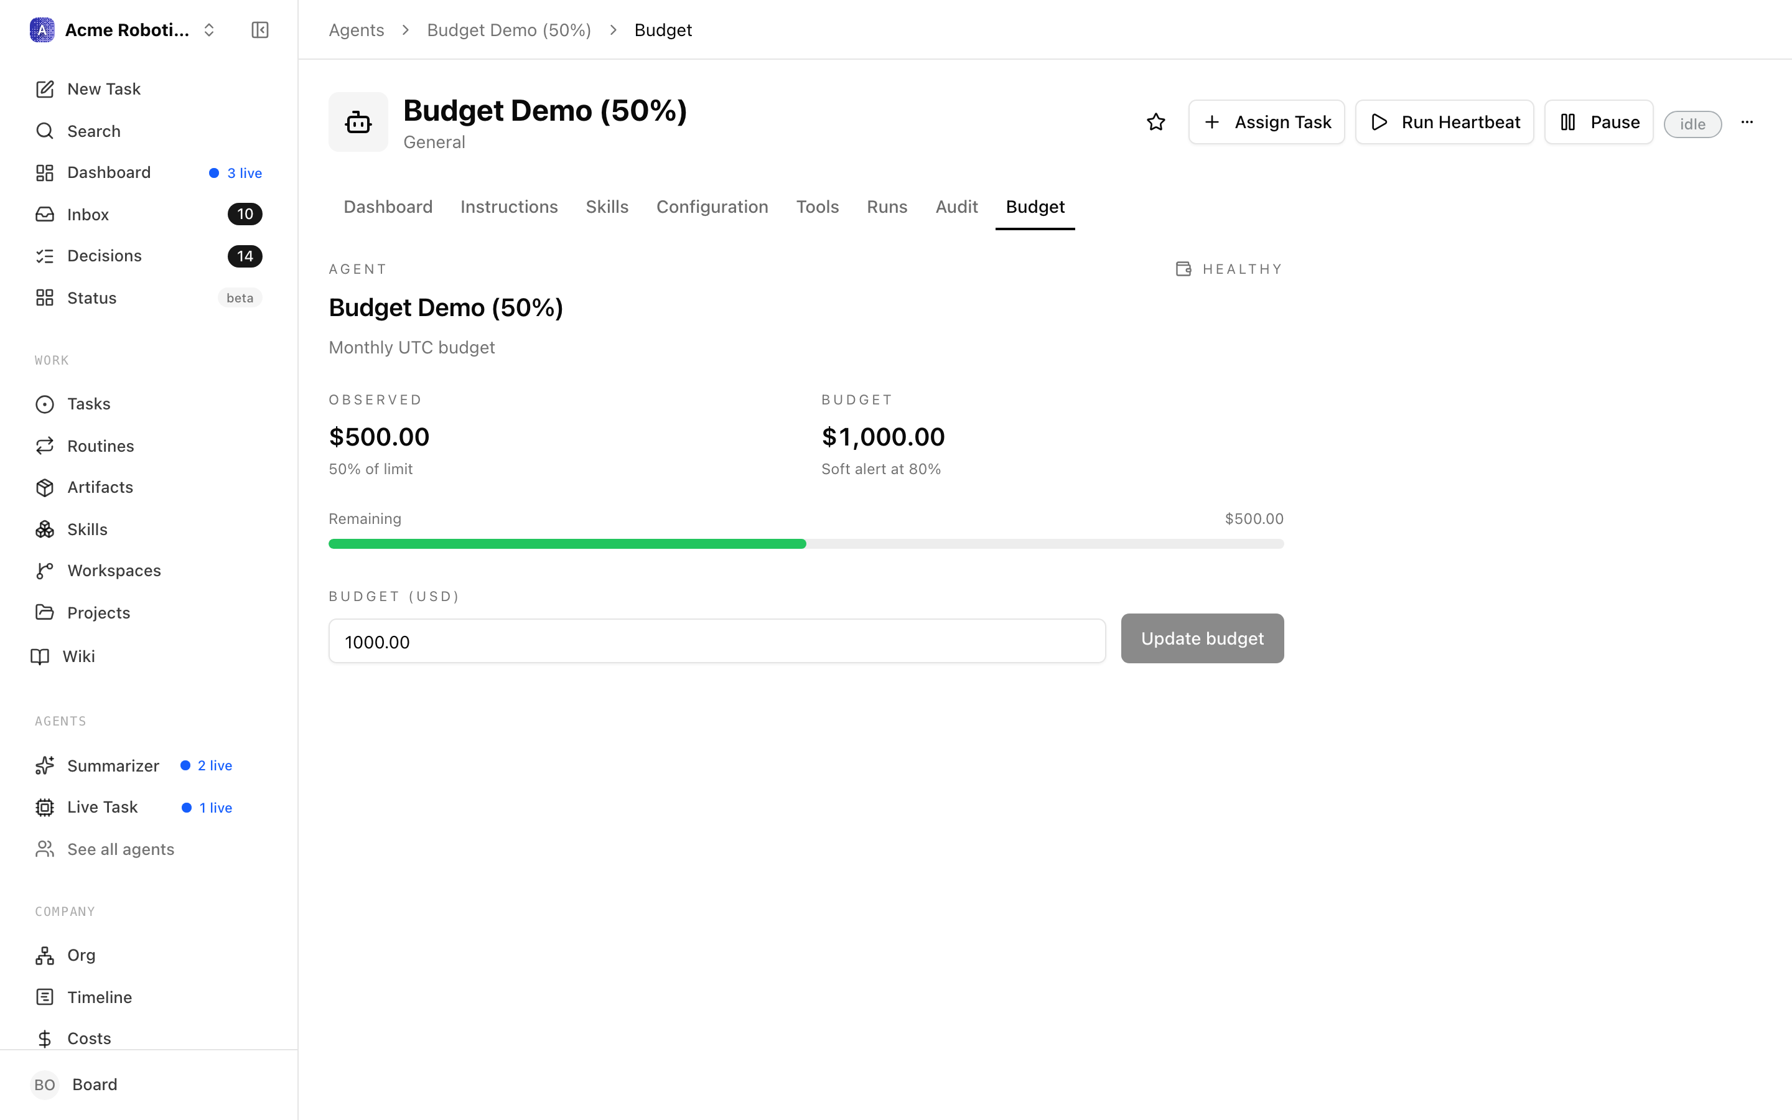This screenshot has height=1120, width=1792.
Task: Click the Budget (USD) input field
Action: 717,642
